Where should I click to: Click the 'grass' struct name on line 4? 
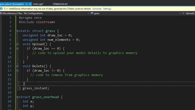50,31
